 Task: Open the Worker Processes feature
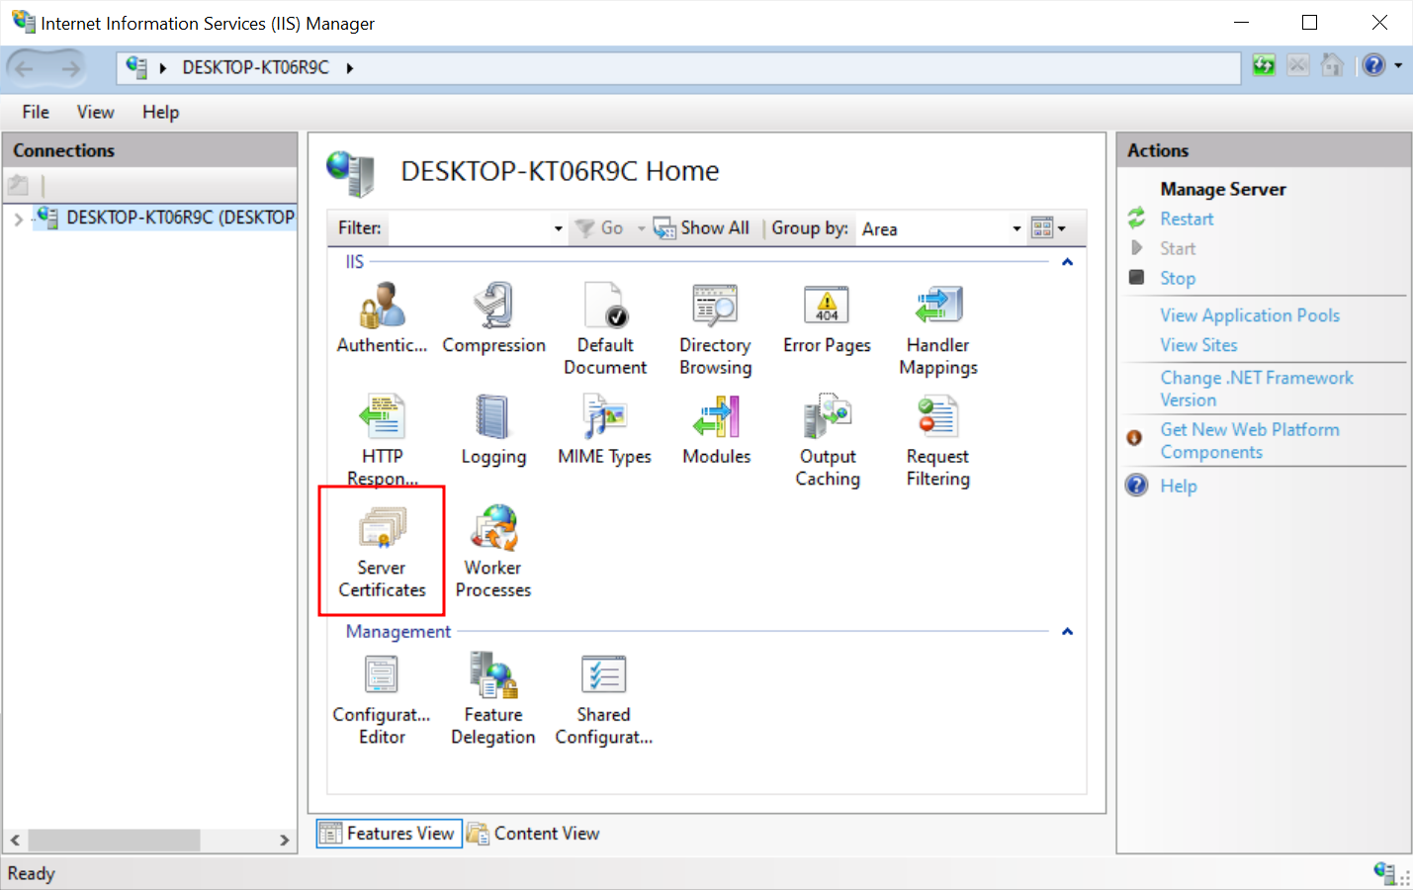(493, 552)
